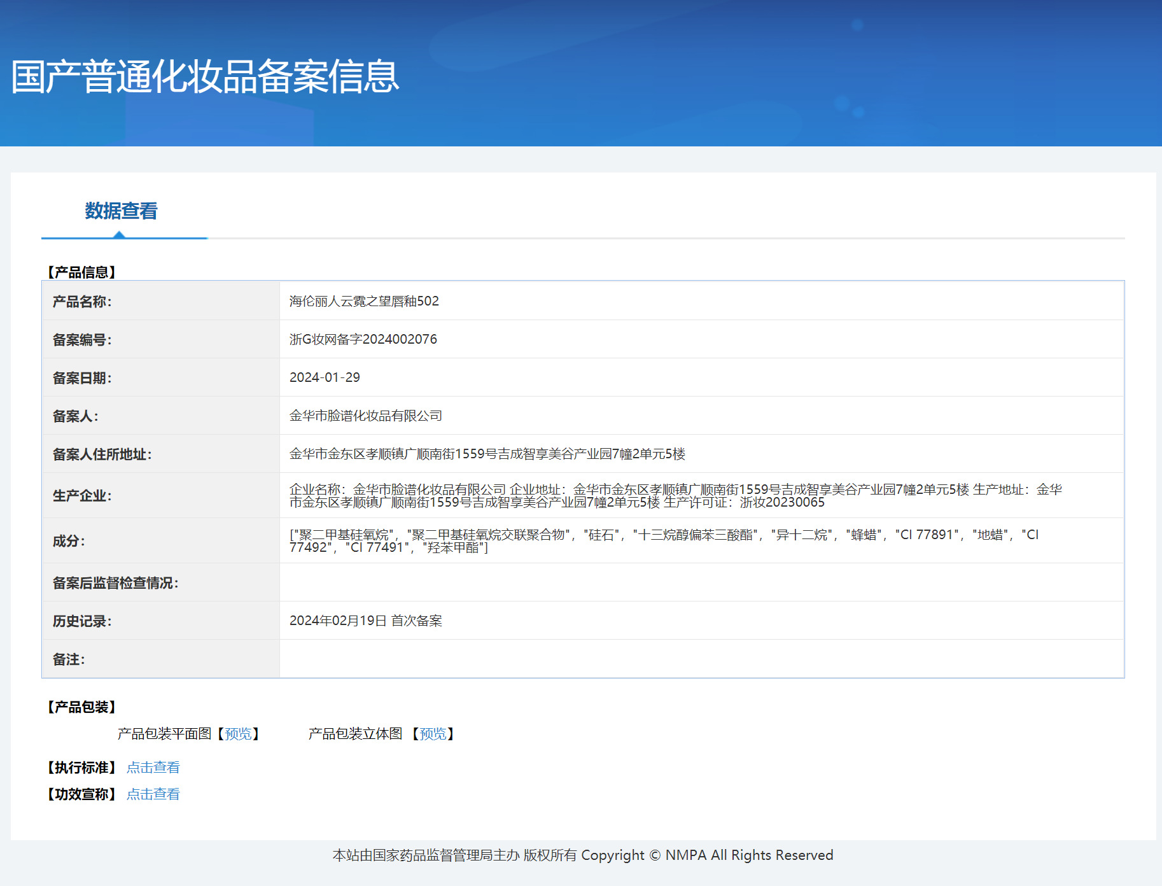Click the page title 国产普通化妆品备案信息
The width and height of the screenshot is (1162, 886).
(x=205, y=77)
